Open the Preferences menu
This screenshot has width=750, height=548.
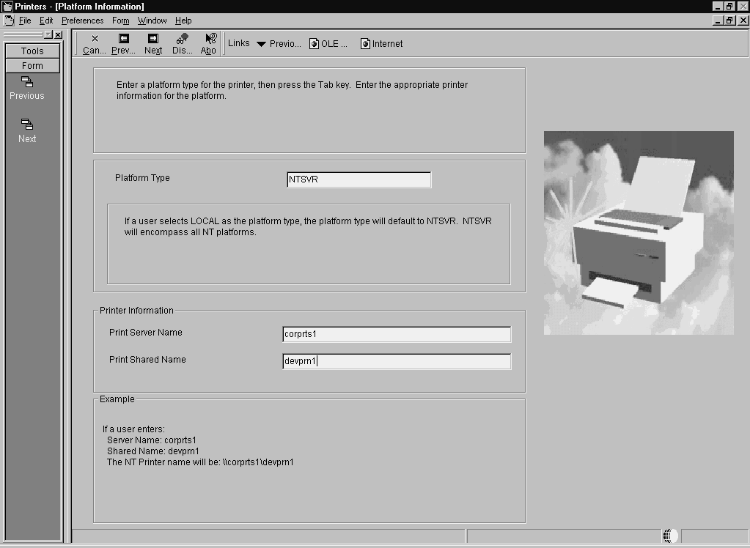[x=82, y=21]
